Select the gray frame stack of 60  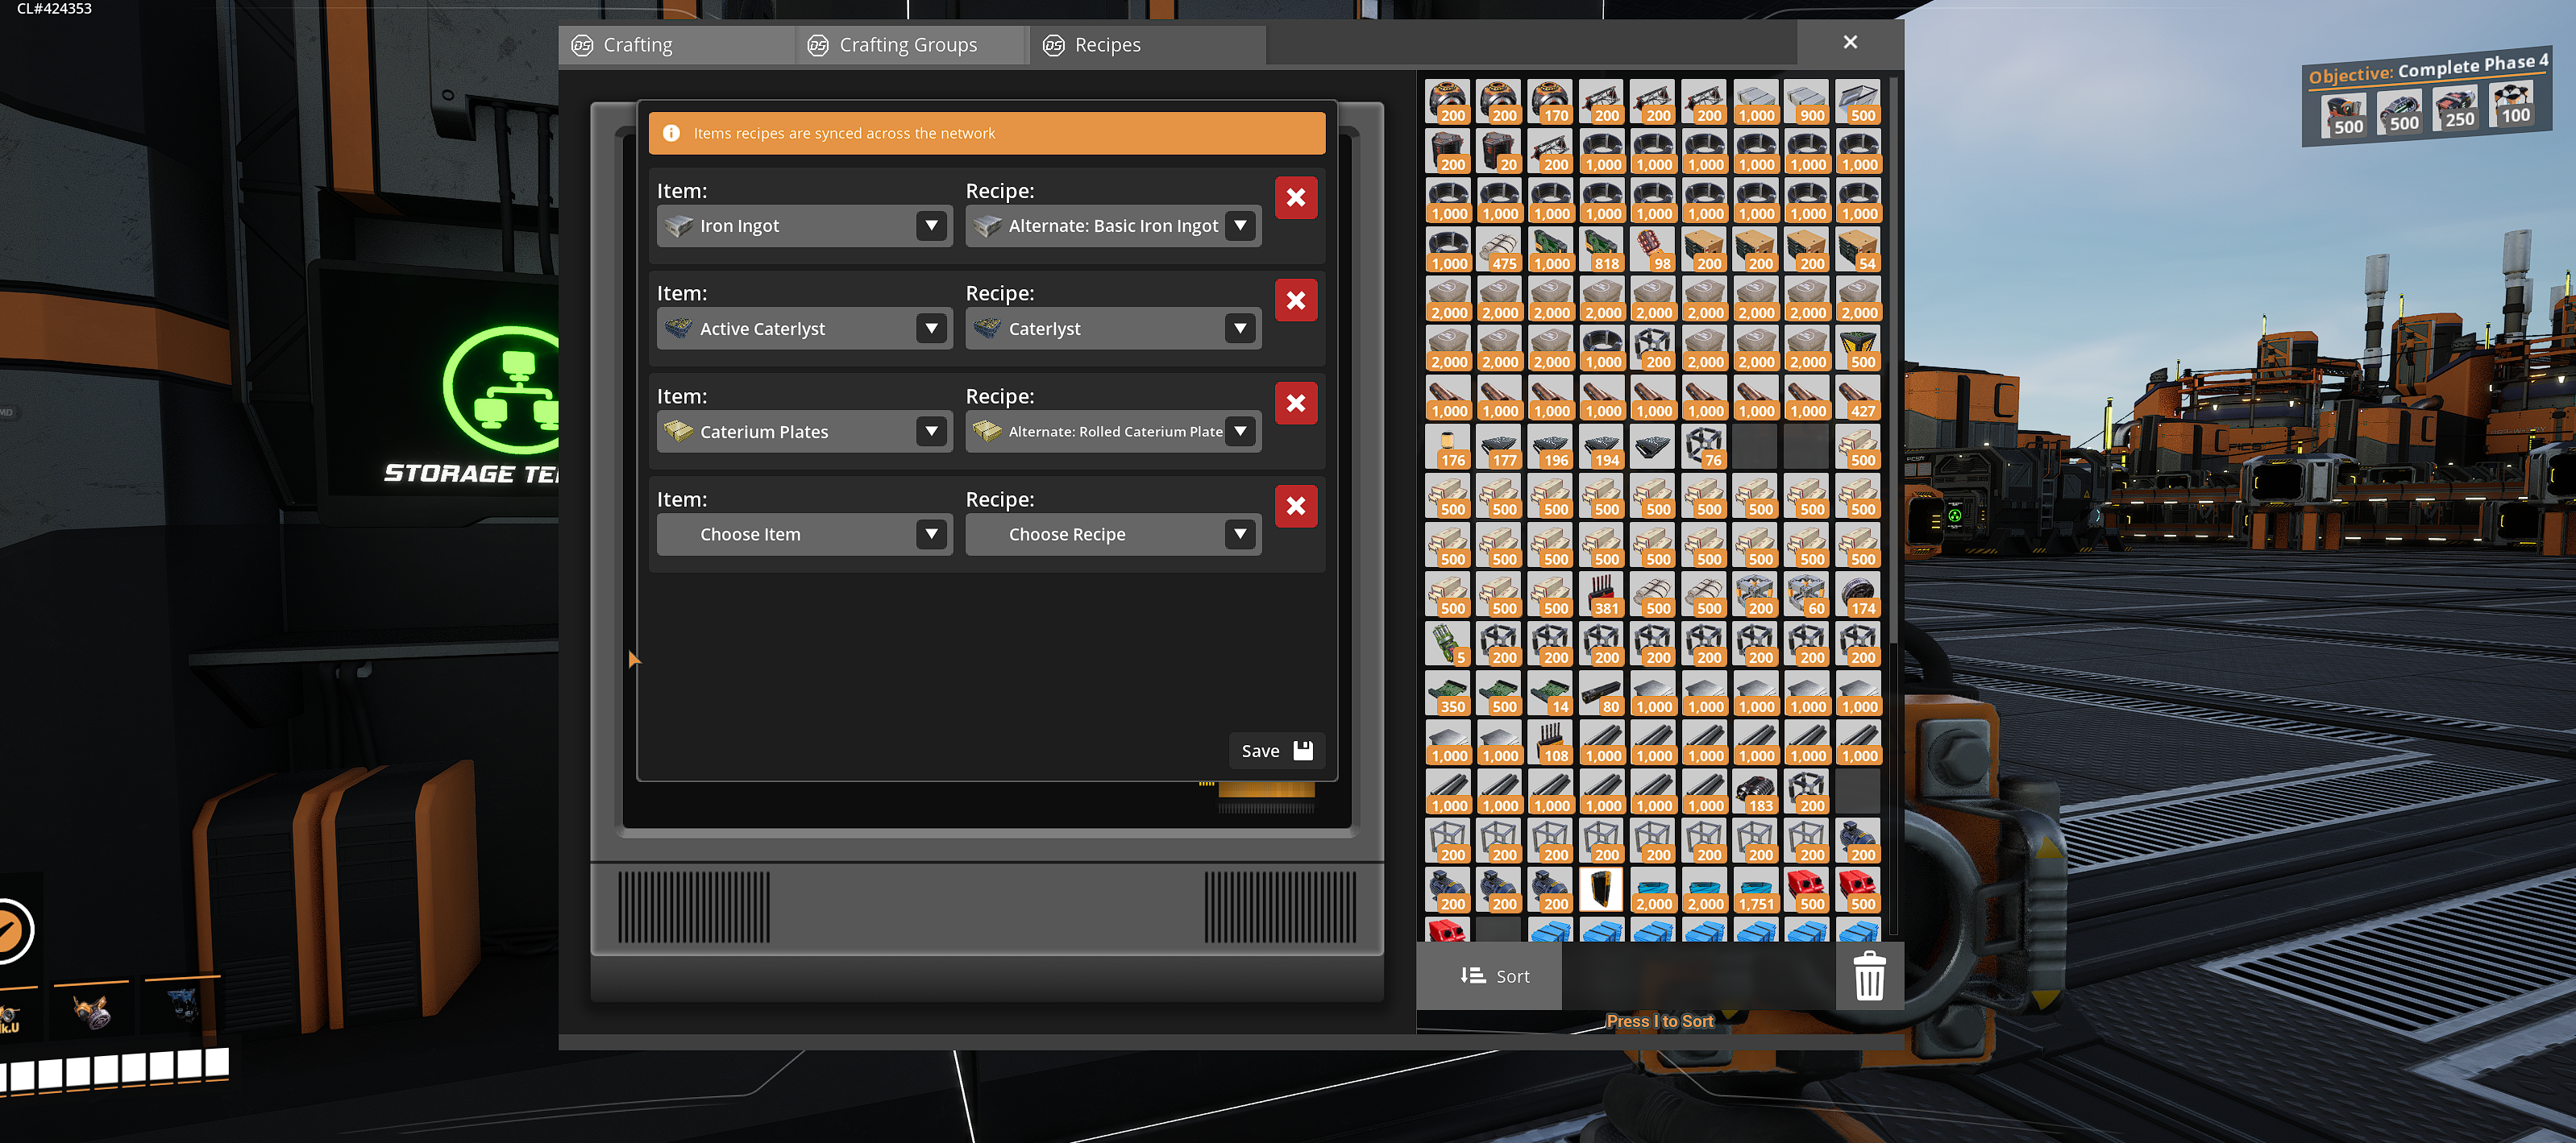coord(1807,594)
